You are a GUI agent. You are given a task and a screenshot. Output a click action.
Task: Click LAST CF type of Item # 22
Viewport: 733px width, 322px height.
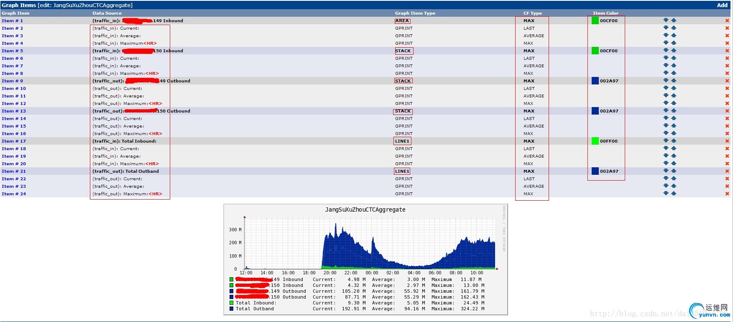tap(529, 179)
